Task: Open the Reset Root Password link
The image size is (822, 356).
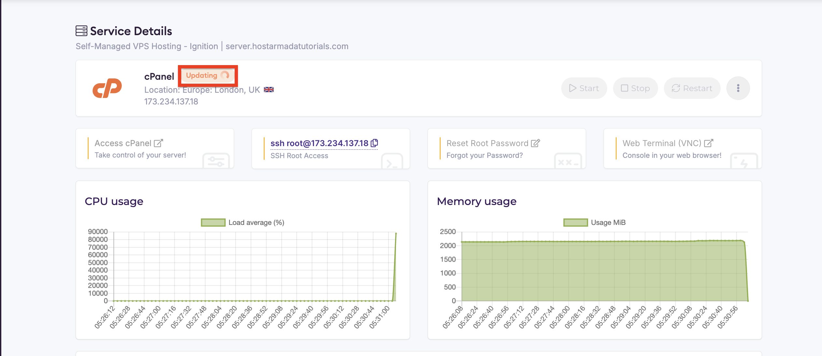Action: [487, 143]
